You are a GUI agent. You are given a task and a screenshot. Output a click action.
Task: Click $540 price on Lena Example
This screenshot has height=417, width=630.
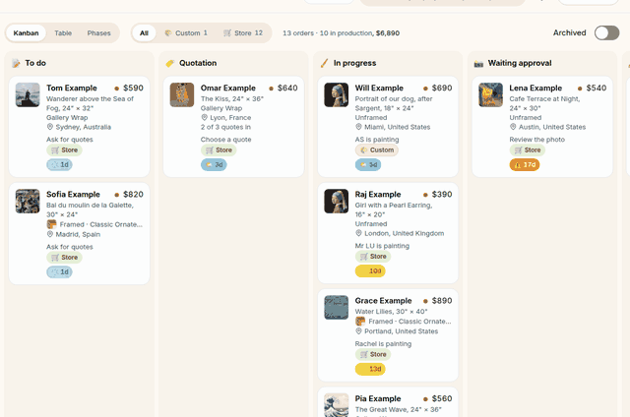[597, 88]
